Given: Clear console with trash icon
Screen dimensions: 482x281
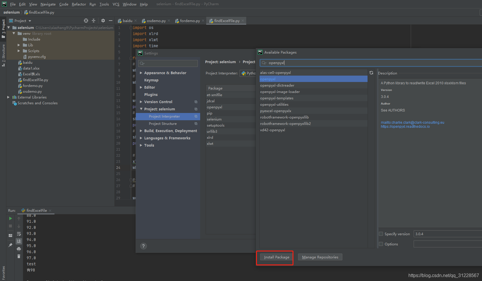Looking at the screenshot, I should [x=19, y=256].
